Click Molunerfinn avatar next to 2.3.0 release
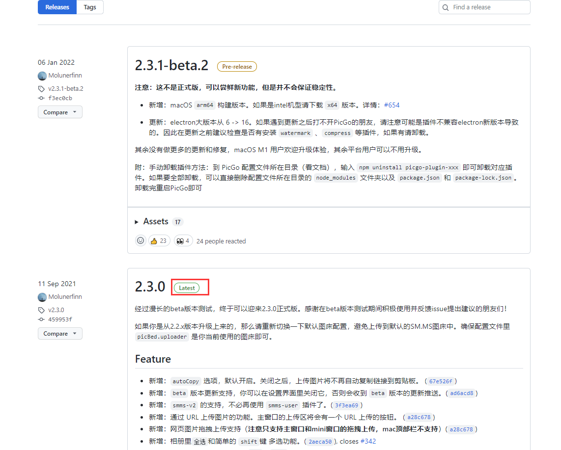 click(42, 297)
